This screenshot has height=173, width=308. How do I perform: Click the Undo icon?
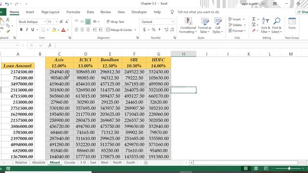point(7,4)
